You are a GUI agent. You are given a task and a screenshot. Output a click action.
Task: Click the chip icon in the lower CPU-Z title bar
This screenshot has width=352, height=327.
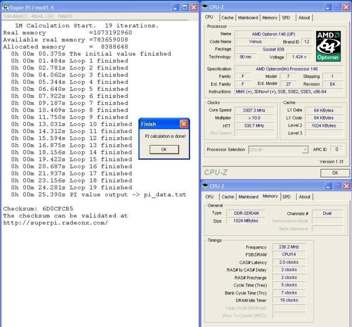(205, 186)
